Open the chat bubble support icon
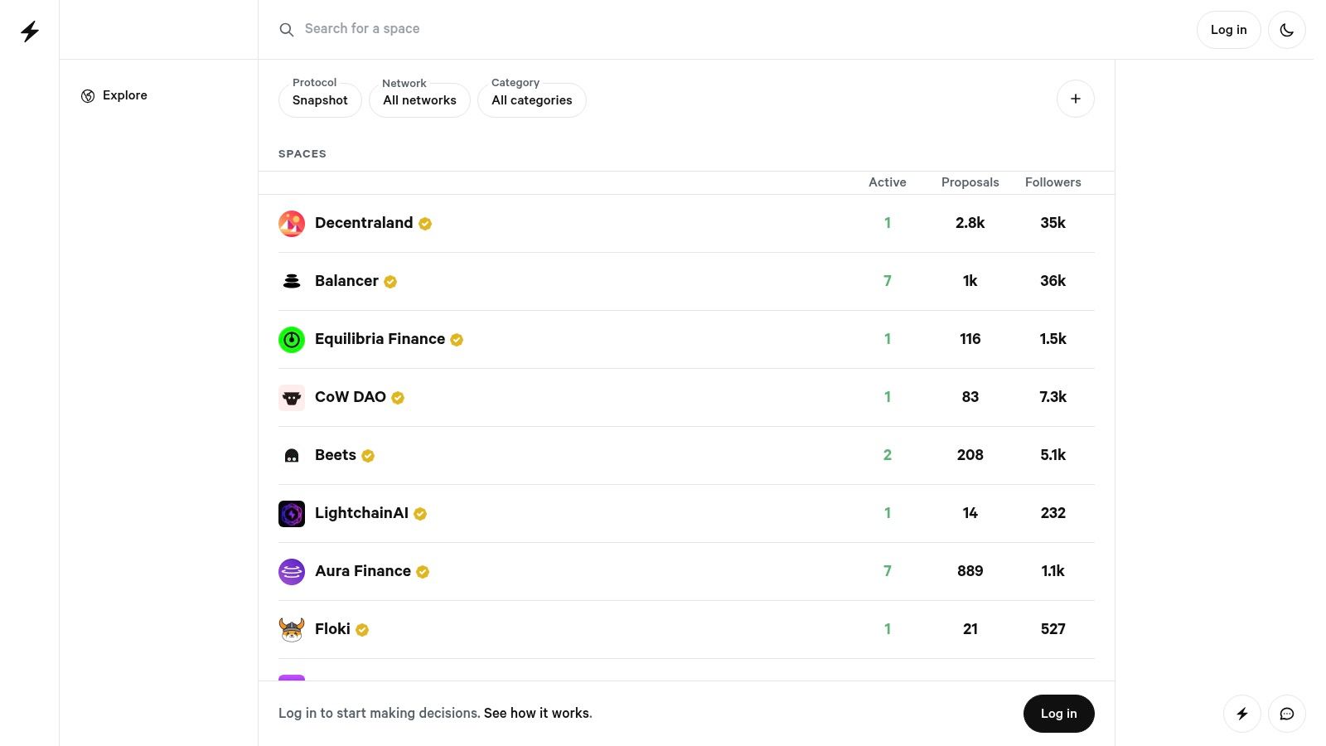This screenshot has width=1326, height=746. [1286, 714]
